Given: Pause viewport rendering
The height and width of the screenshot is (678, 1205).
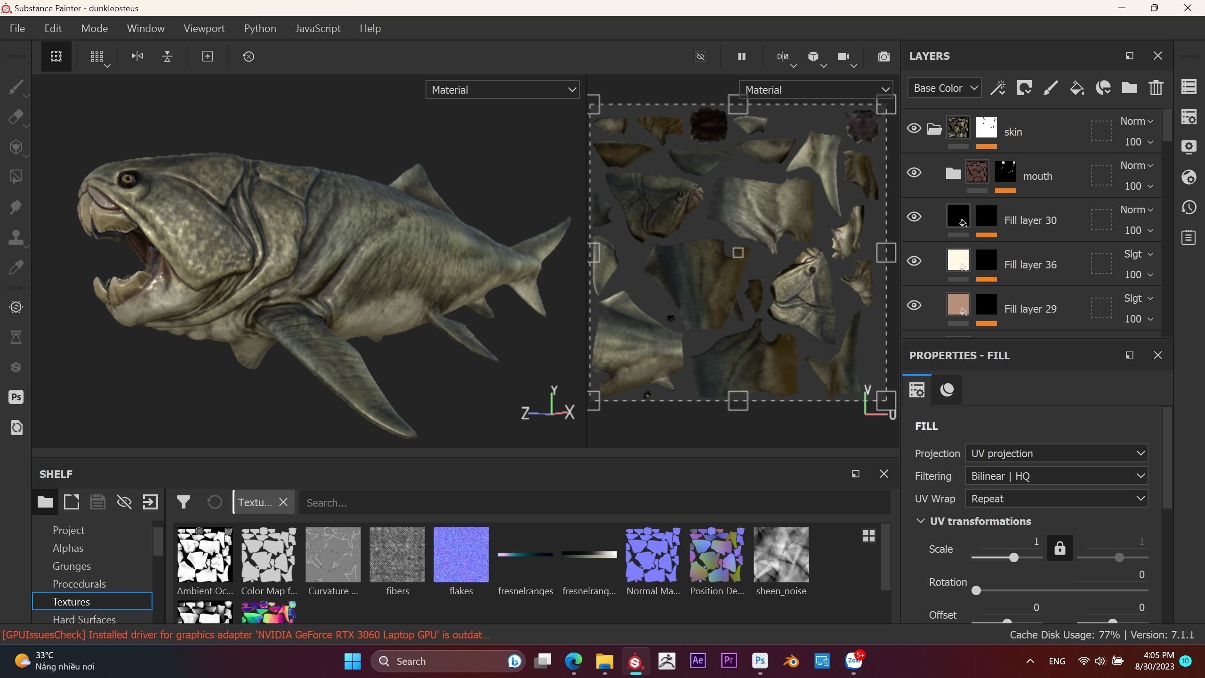Looking at the screenshot, I should click(x=742, y=56).
